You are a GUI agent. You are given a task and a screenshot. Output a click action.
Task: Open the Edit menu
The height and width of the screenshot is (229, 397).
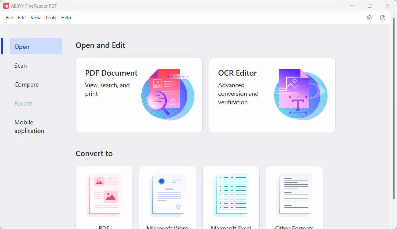pos(22,18)
